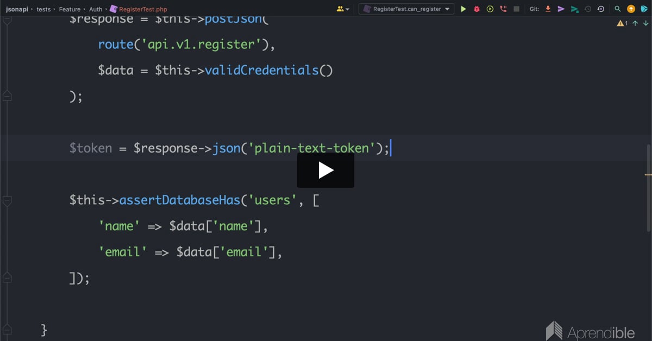Screen dimensions: 652x341
Task: Open Search Everywhere magnifier icon
Action: pyautogui.click(x=618, y=9)
